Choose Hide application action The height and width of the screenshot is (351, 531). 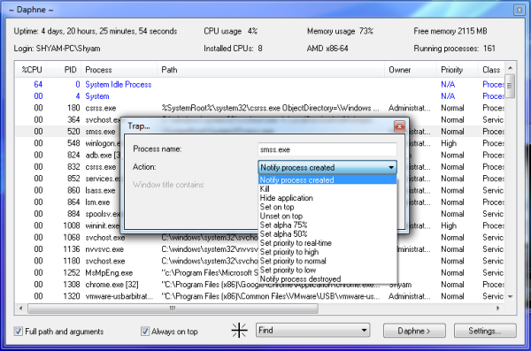[286, 198]
